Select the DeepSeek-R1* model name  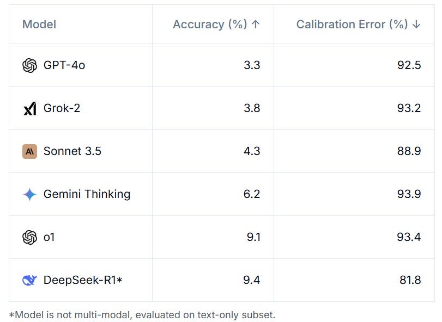[83, 280]
